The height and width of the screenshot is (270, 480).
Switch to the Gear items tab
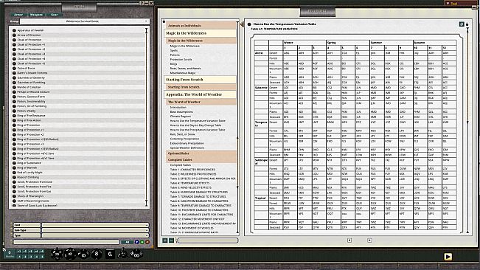point(54,15)
